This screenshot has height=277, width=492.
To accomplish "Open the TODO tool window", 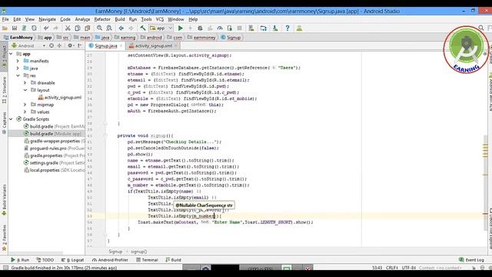I will 45,260.
